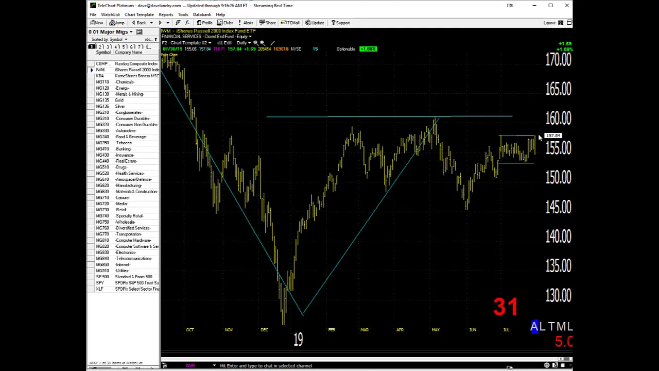Open the chat channel dropdown arrow
This screenshot has width=659, height=371.
[214, 366]
